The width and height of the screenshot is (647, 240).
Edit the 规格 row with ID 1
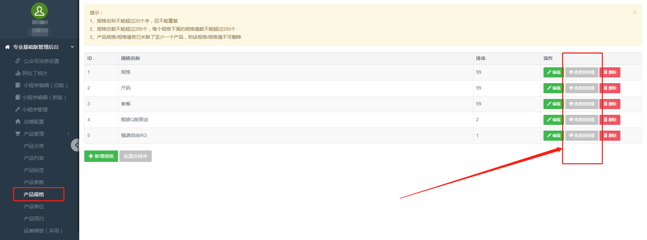click(553, 72)
